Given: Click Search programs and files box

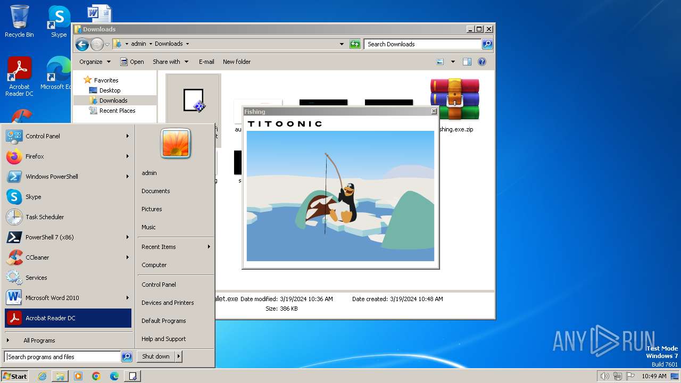Looking at the screenshot, I should (x=63, y=357).
